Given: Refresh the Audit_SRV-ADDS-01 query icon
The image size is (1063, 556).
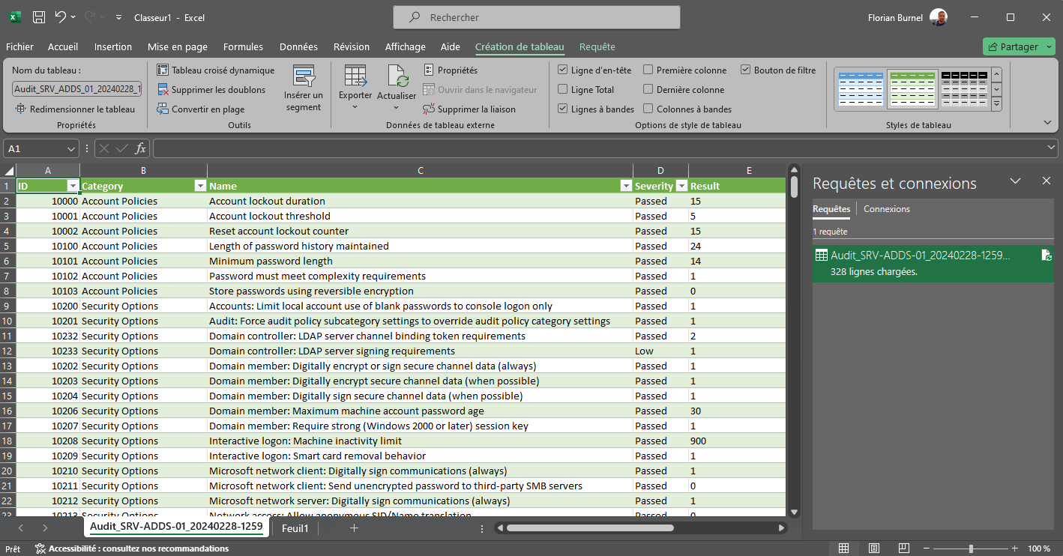Looking at the screenshot, I should tap(1046, 256).
